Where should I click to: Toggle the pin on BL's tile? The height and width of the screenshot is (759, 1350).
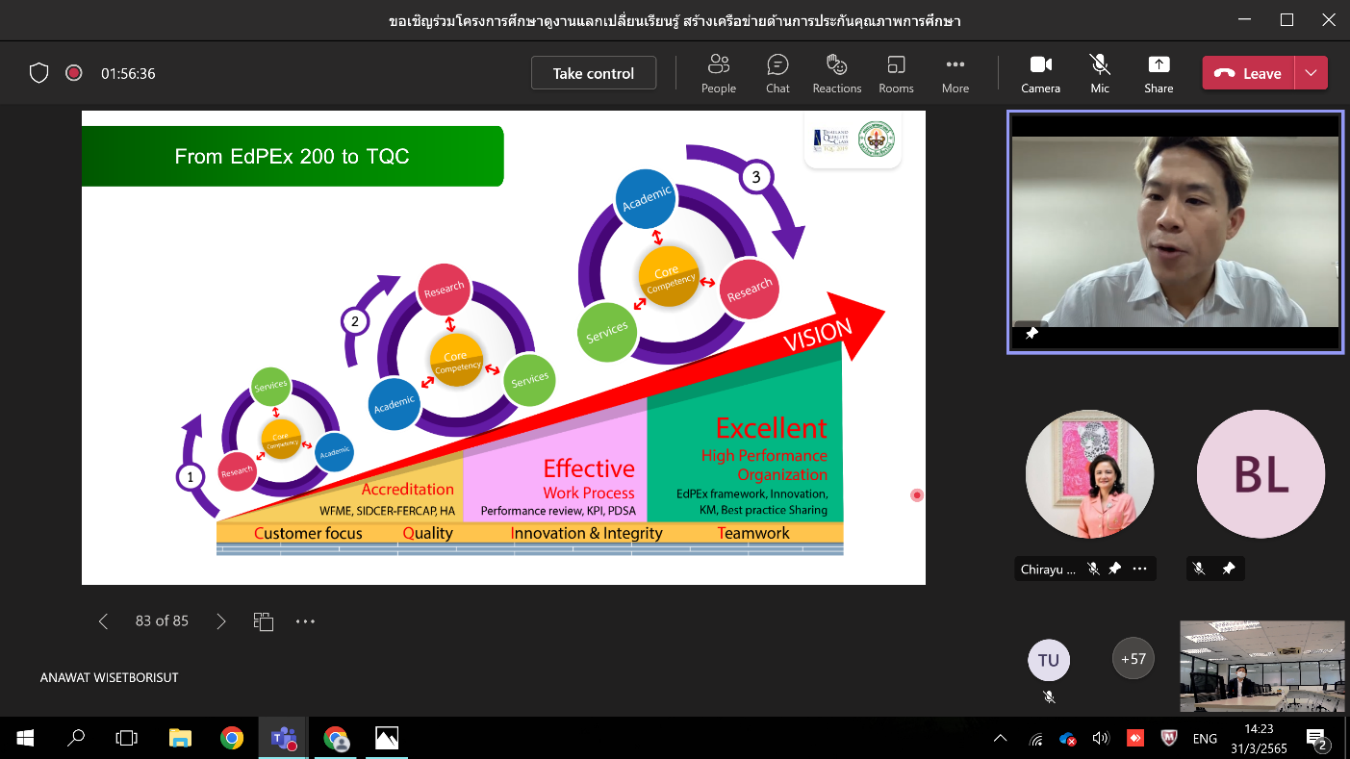tap(1228, 569)
